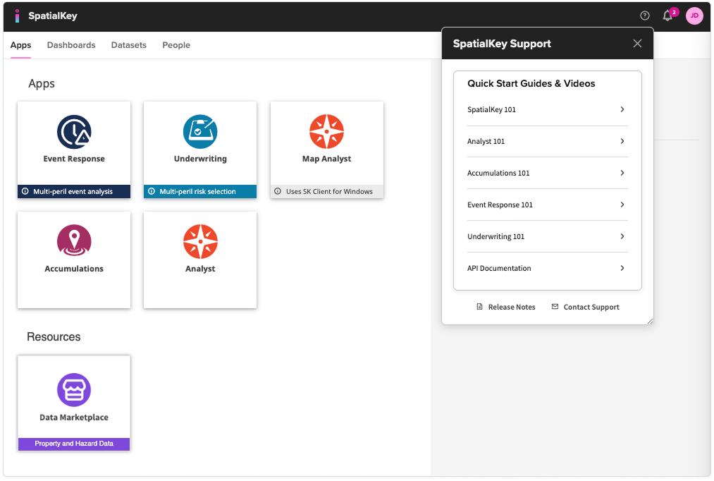714x481 pixels.
Task: Open the Accumulations app icon
Action: tap(74, 242)
